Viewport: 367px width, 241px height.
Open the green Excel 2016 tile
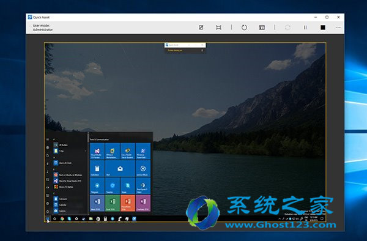(113, 203)
